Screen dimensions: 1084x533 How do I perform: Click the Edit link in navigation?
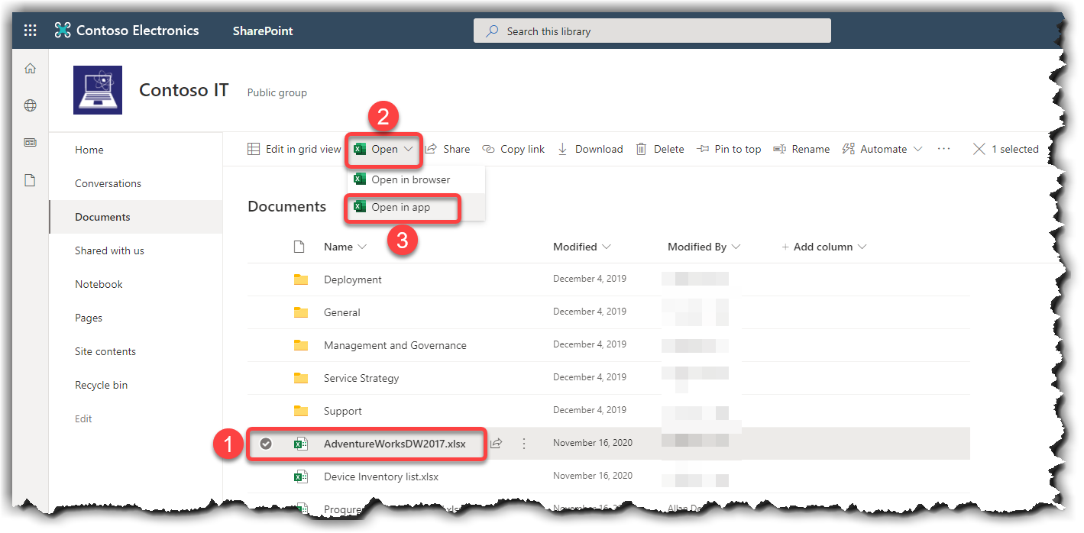tap(83, 418)
